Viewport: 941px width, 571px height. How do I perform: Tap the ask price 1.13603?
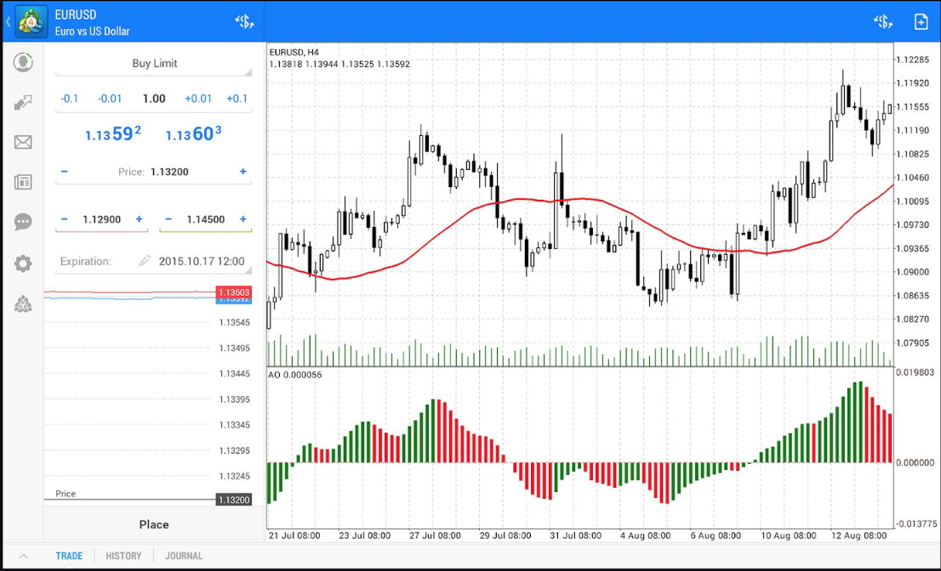click(193, 133)
